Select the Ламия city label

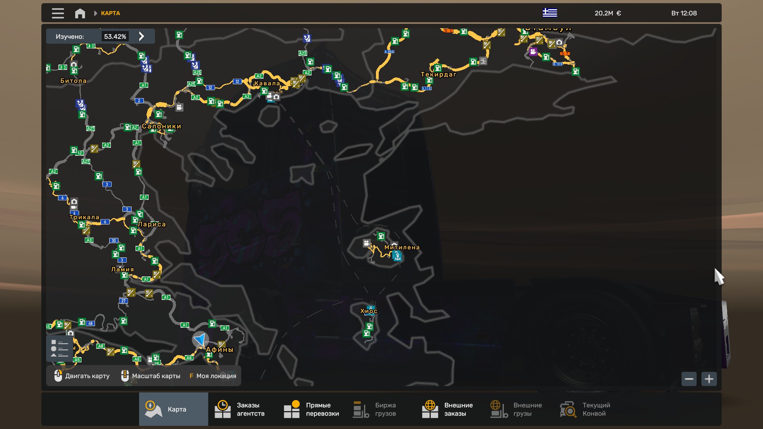coord(122,269)
